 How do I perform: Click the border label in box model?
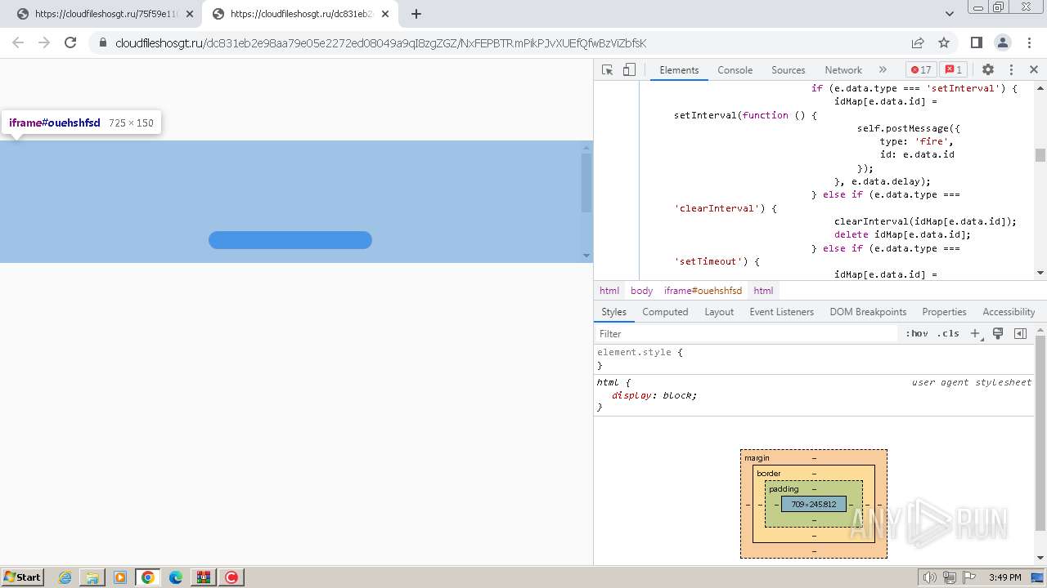point(769,474)
